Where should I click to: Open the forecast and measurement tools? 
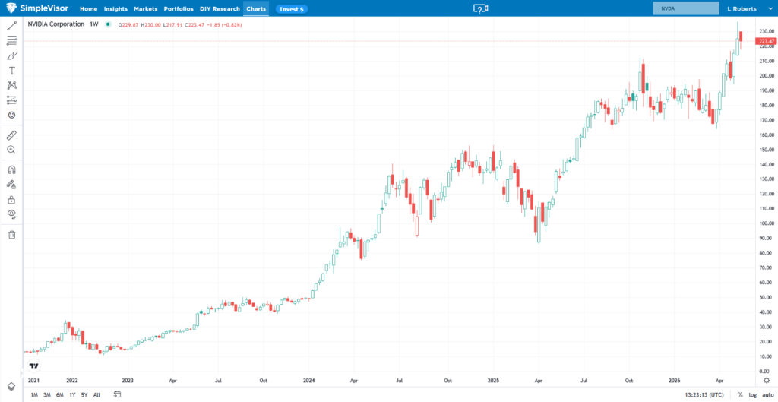click(x=12, y=100)
